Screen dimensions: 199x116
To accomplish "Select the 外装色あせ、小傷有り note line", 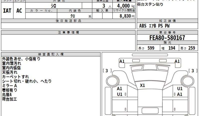I will 21,59.
